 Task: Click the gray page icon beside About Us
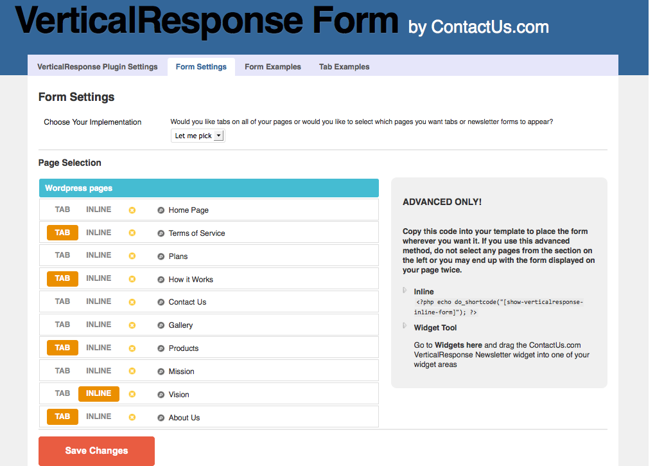(161, 418)
